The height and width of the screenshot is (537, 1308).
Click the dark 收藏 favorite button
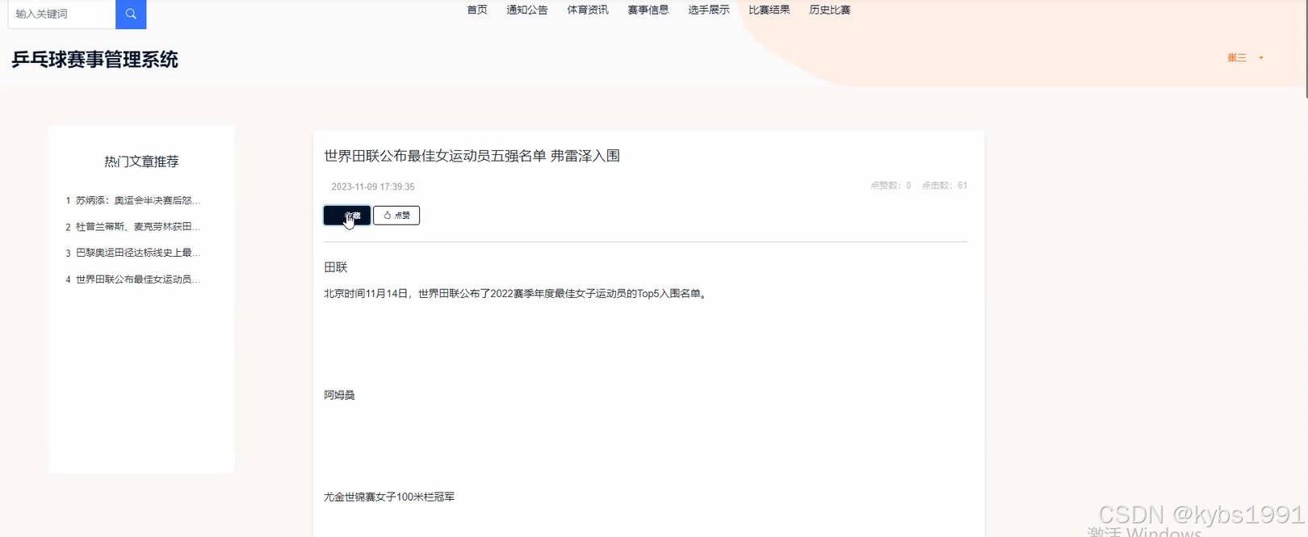[347, 216]
